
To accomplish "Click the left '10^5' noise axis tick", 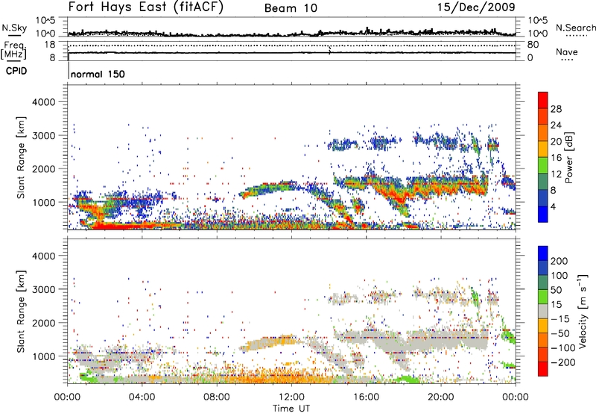I will coord(45,20).
